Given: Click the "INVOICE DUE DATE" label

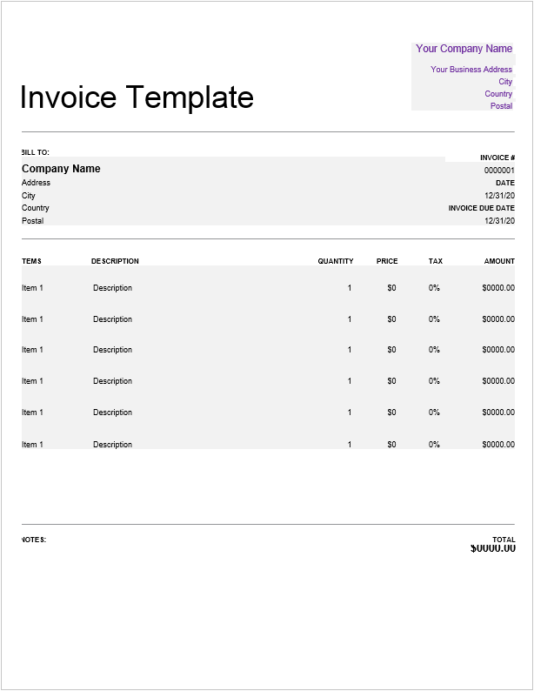Looking at the screenshot, I should pyautogui.click(x=482, y=208).
